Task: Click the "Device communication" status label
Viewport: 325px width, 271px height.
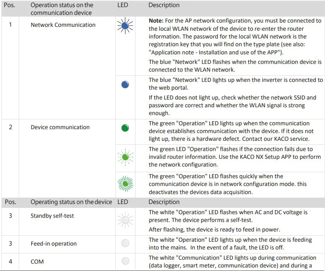Action: pyautogui.click(x=60, y=127)
